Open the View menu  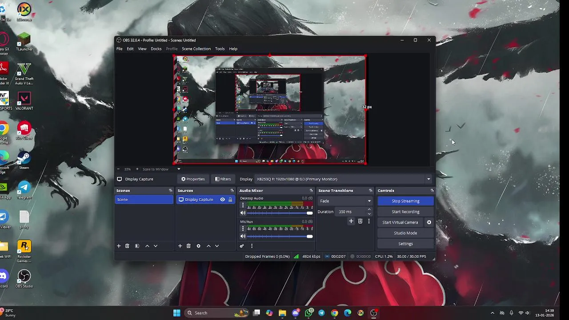click(142, 49)
